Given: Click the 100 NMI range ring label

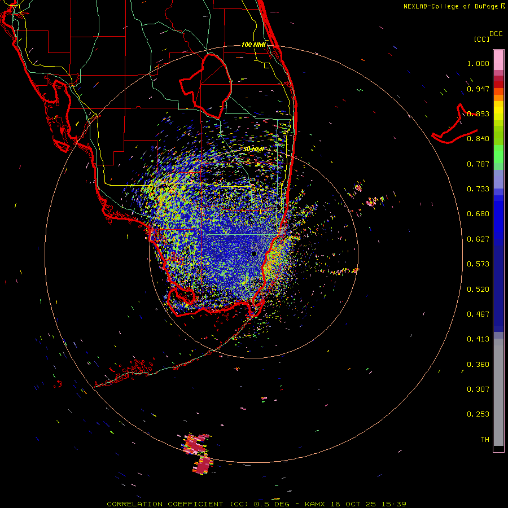Looking at the screenshot, I should pos(253,45).
